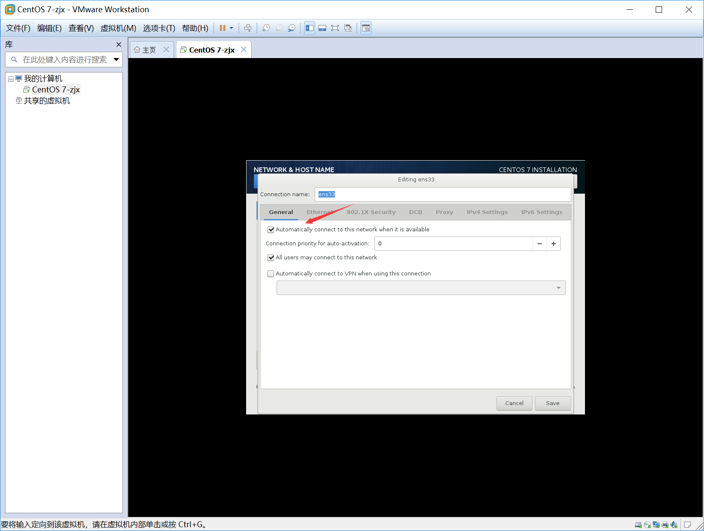Click the connection priority value field
Screen dimensions: 704x531
[453, 244]
